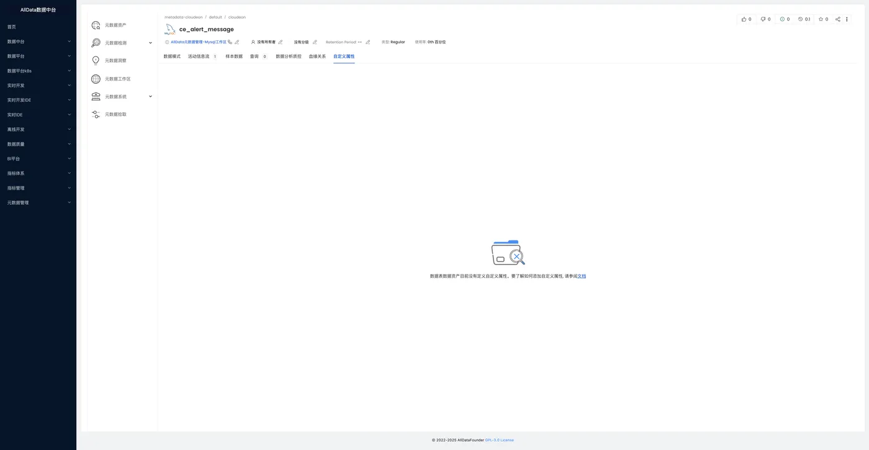Expand BI平台 sidebar menu
This screenshot has width=869, height=450.
tap(38, 159)
